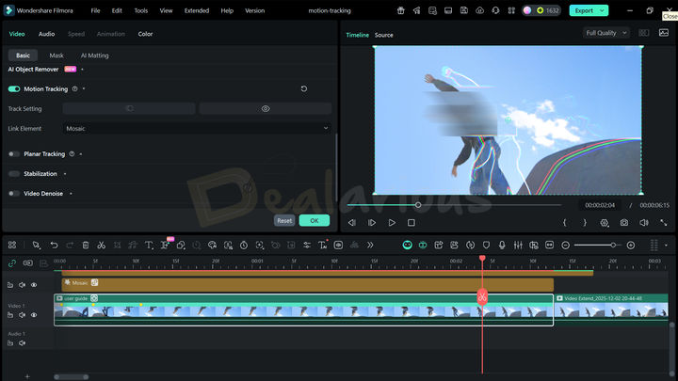This screenshot has width=678, height=381.
Task: Click the save project icon
Action: tap(464, 10)
